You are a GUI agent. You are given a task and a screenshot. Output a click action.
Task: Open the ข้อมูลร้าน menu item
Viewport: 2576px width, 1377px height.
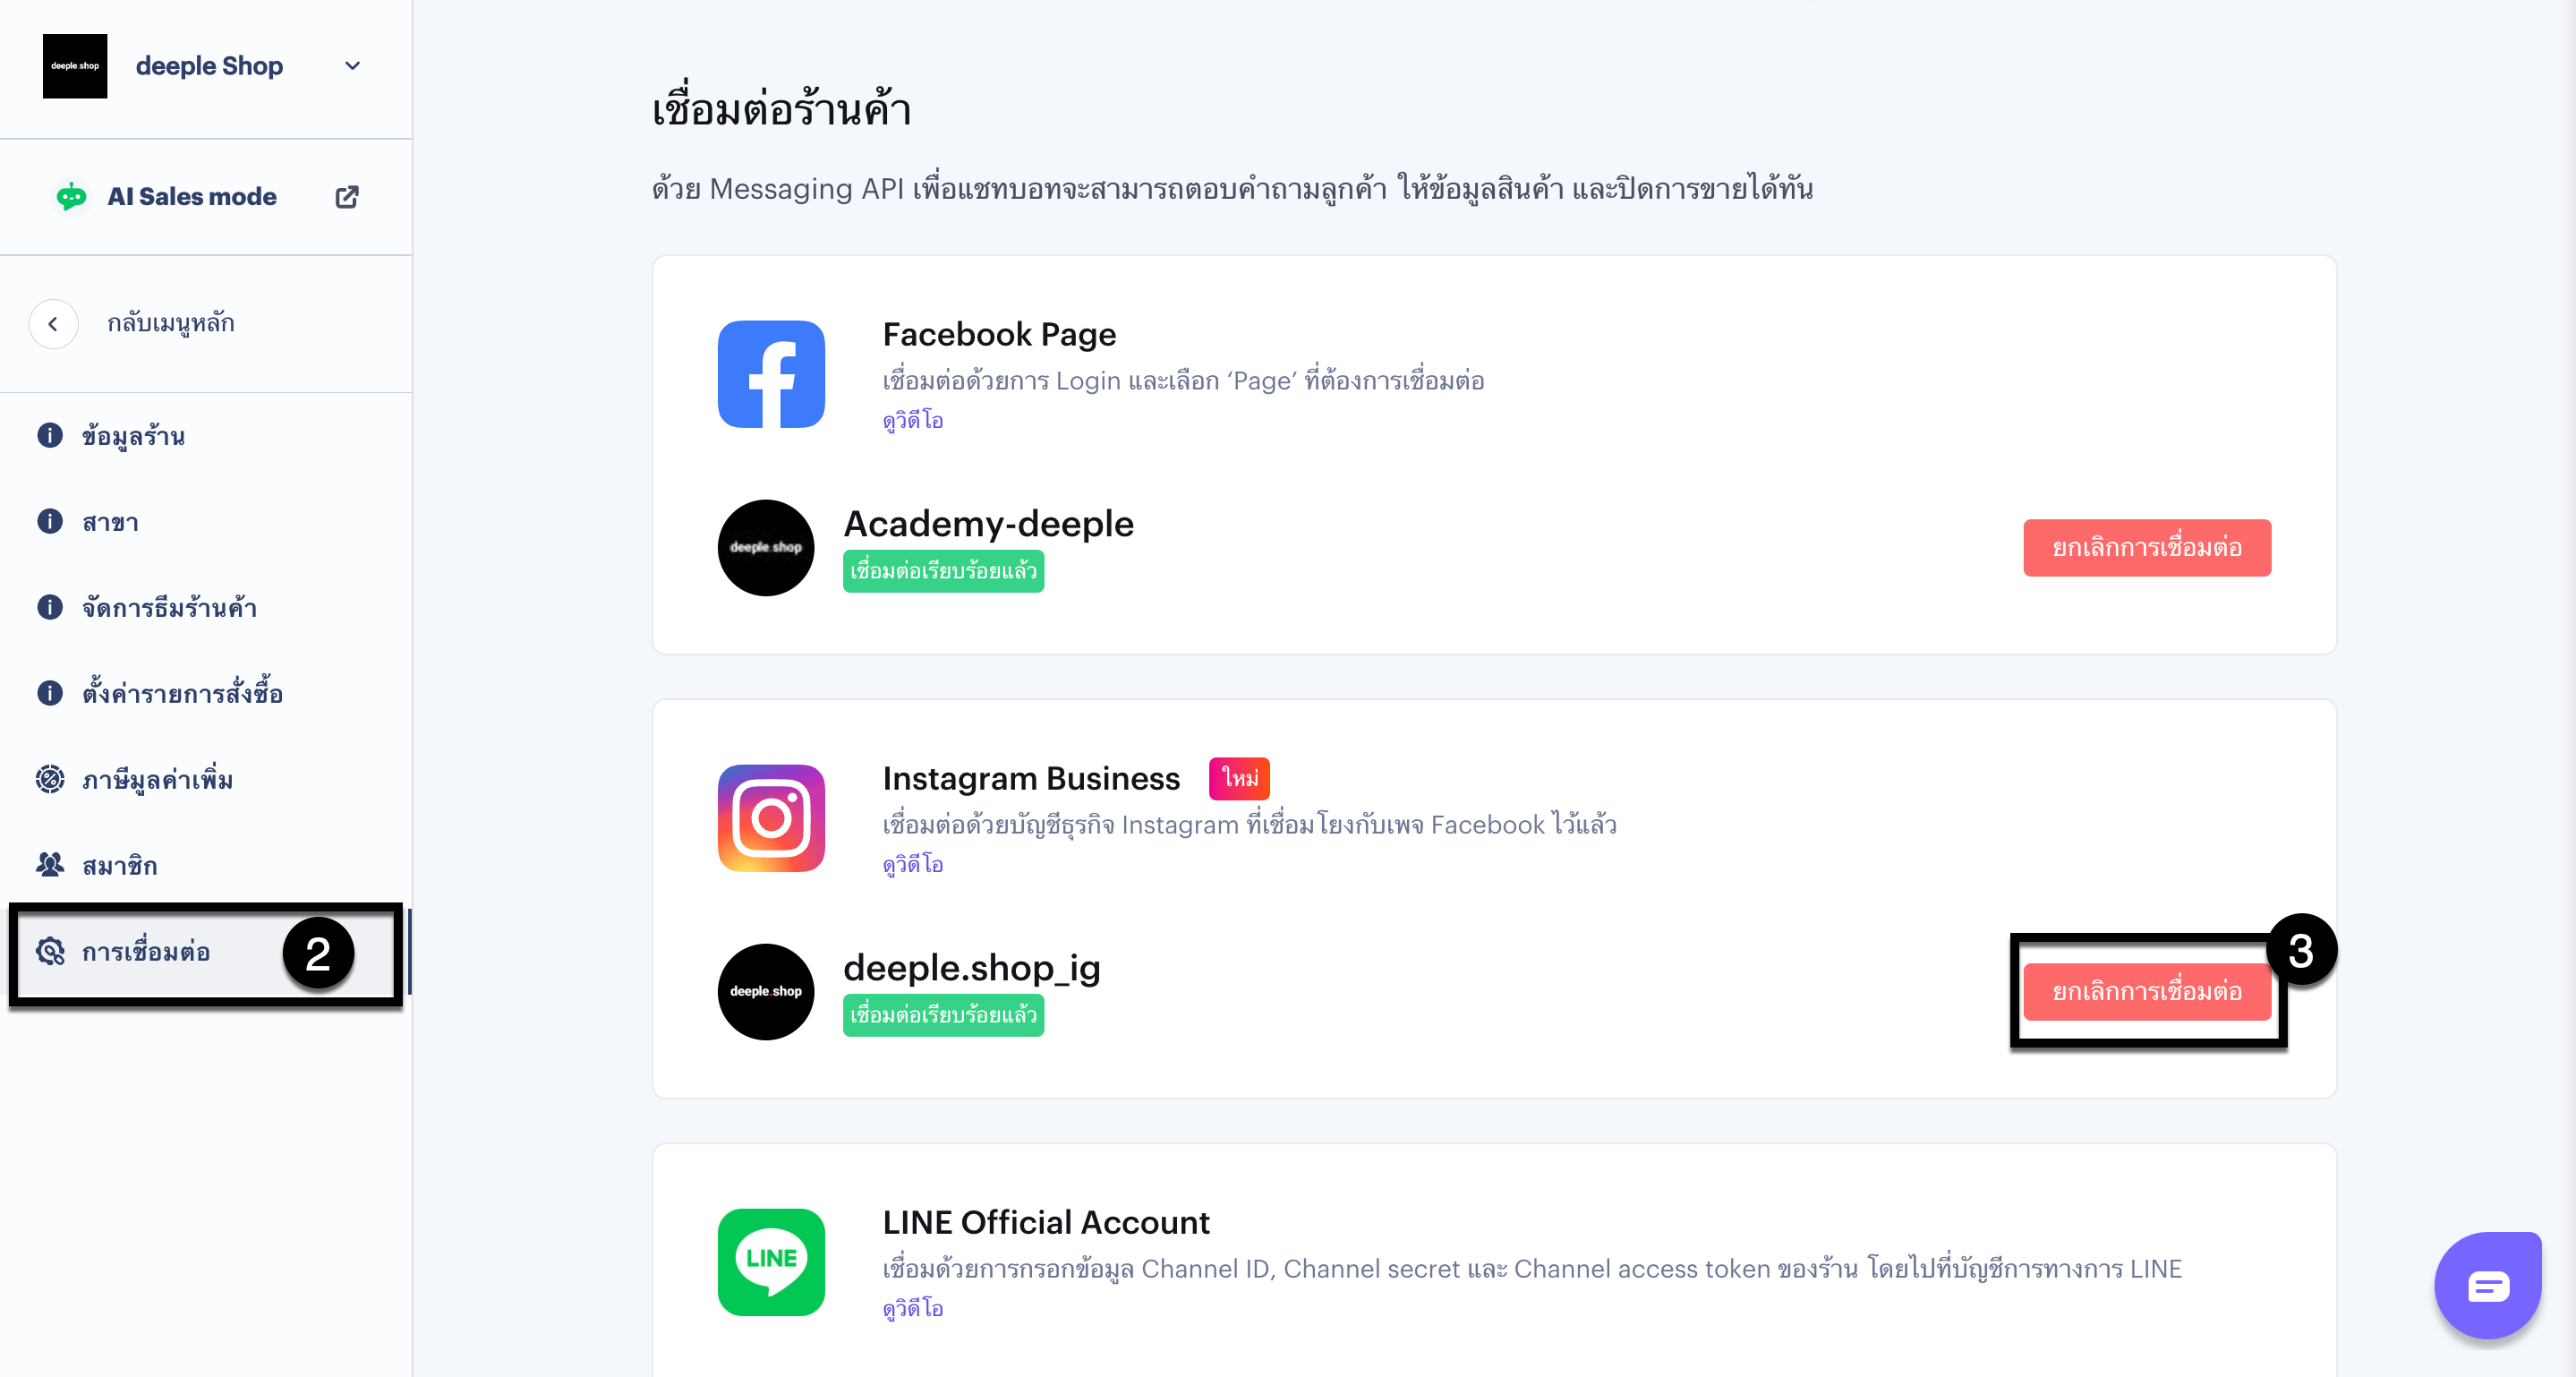(133, 436)
